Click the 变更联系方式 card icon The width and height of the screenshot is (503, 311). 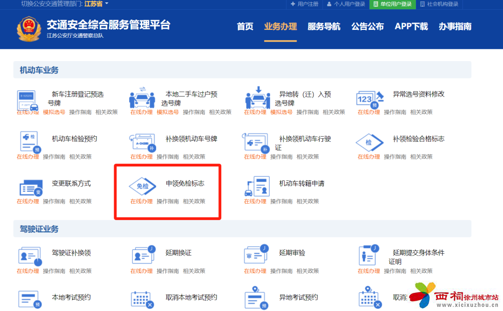click(31, 188)
